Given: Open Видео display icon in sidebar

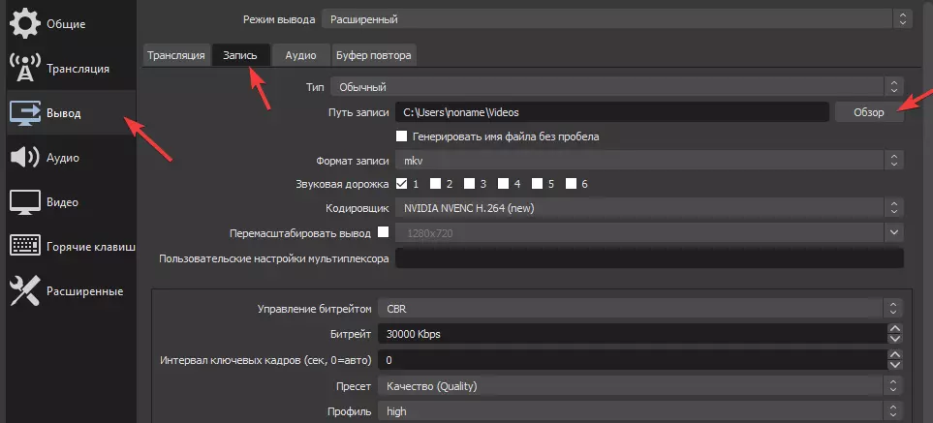Looking at the screenshot, I should click(x=25, y=202).
